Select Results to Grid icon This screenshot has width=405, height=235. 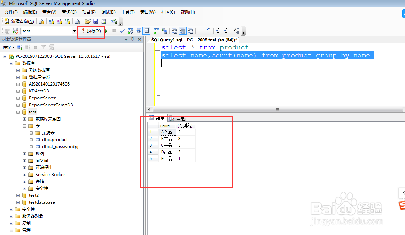pyautogui.click(x=182, y=31)
